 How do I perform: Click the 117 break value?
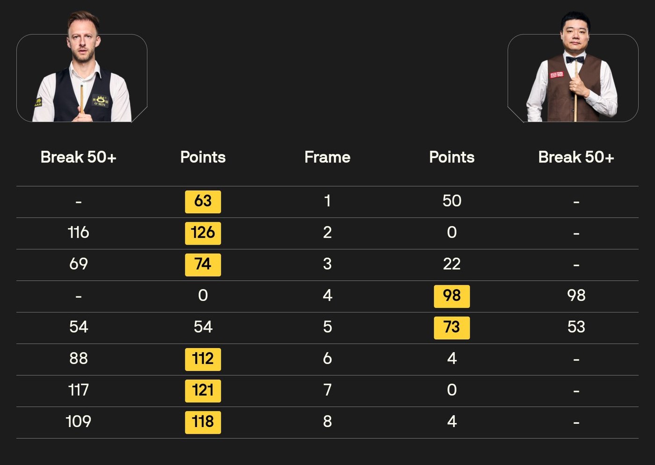coord(78,390)
